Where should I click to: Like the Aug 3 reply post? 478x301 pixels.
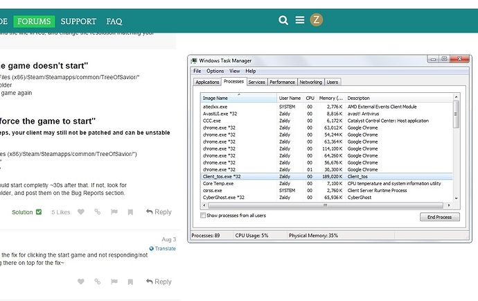pyautogui.click(x=81, y=282)
